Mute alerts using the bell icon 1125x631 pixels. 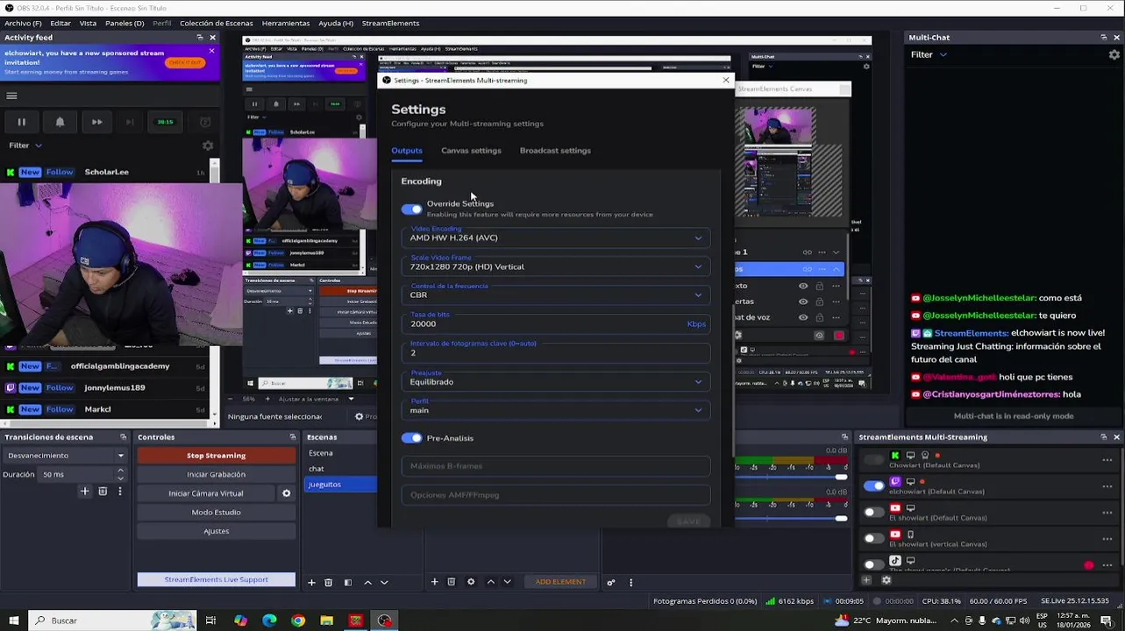tap(60, 122)
